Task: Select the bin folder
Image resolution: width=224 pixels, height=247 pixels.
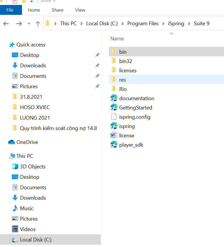Action: click(166, 52)
